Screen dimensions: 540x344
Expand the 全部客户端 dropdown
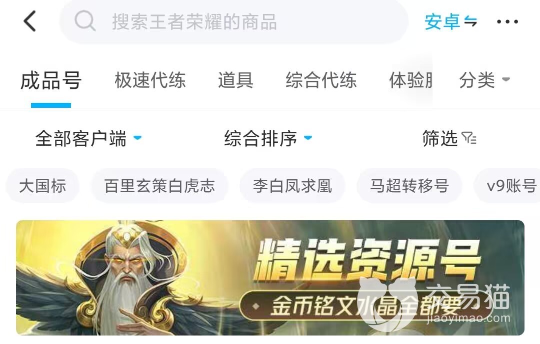[x=88, y=138]
